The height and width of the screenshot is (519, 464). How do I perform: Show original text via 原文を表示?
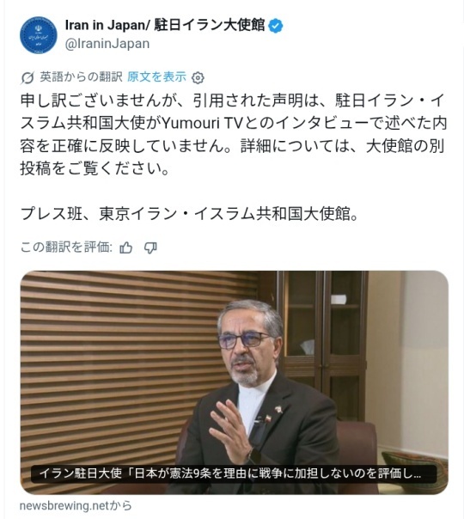(x=156, y=77)
